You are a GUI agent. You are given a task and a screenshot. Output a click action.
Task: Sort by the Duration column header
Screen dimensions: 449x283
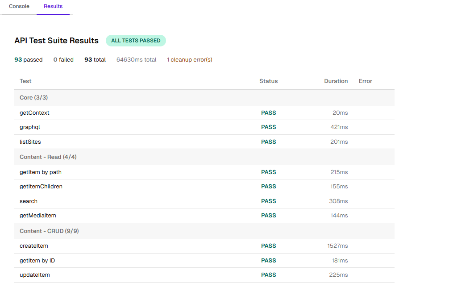tap(336, 81)
